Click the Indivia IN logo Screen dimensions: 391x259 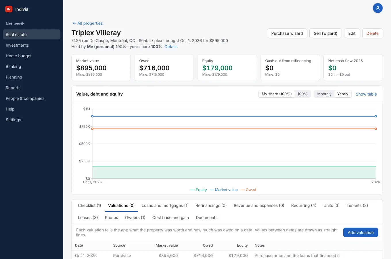click(x=9, y=9)
